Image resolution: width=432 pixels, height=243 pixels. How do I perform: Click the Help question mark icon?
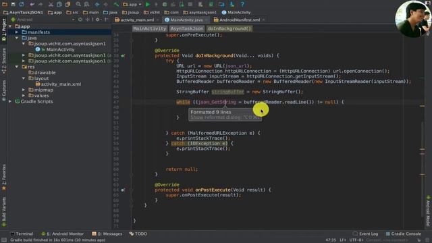[242, 4]
